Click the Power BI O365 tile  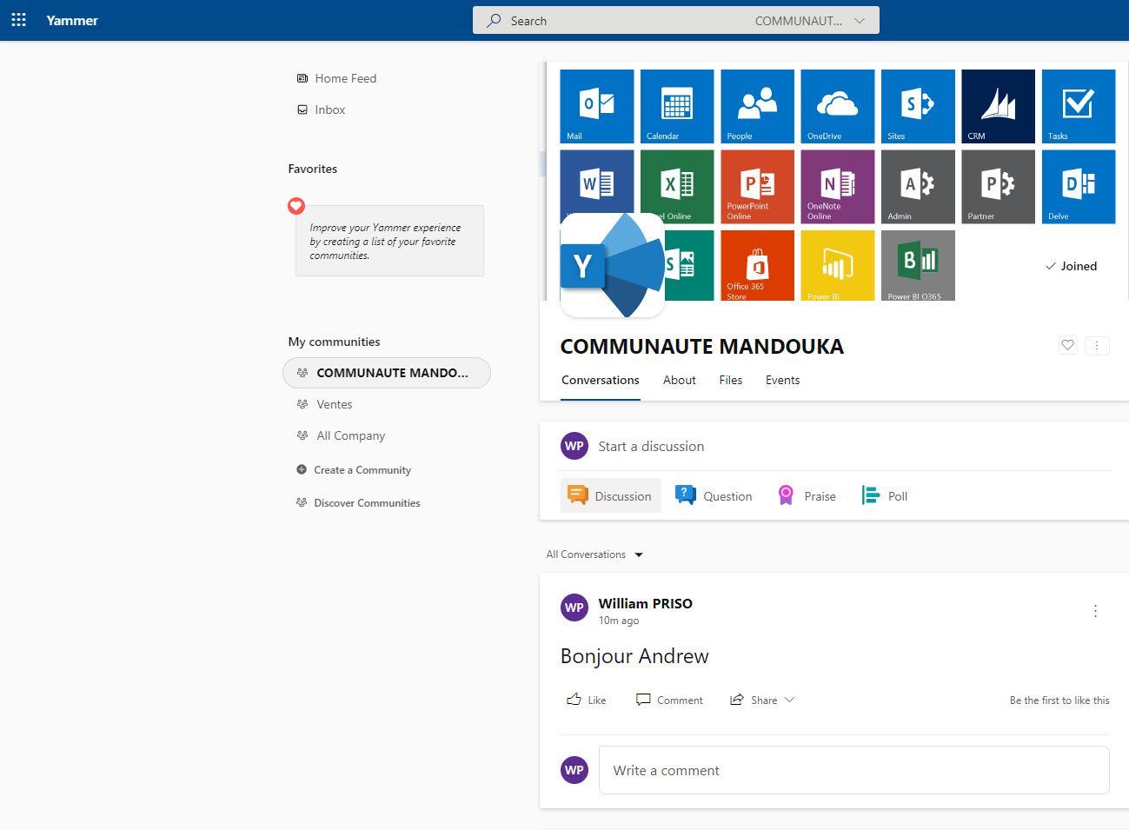tap(918, 265)
